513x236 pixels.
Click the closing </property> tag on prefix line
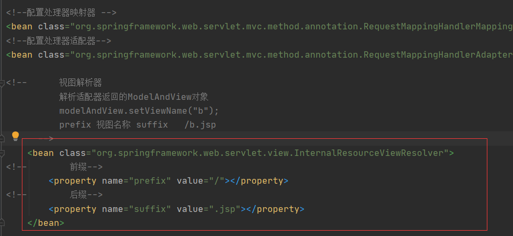[259, 180]
